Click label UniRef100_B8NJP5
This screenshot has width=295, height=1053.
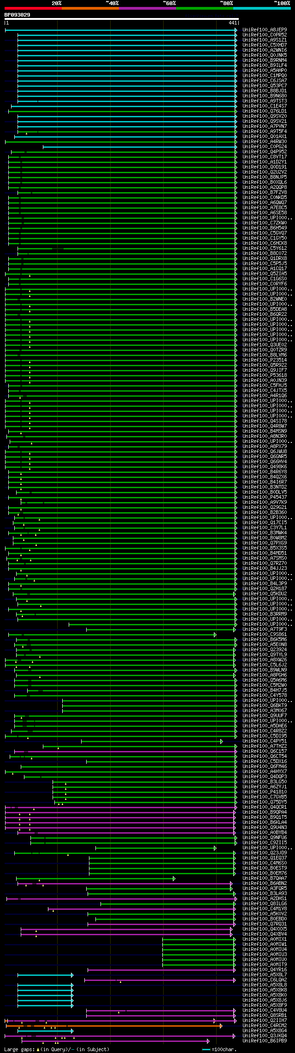265,177
